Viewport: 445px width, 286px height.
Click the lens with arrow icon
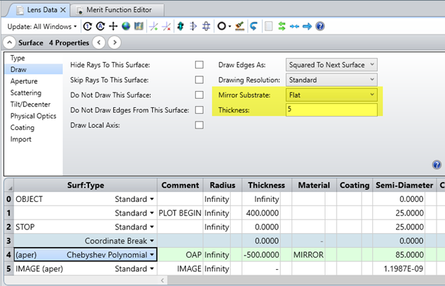pyautogui.click(x=193, y=26)
